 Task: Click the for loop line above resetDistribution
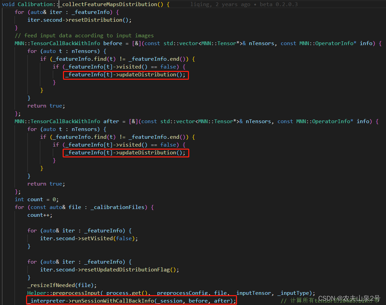67,12
